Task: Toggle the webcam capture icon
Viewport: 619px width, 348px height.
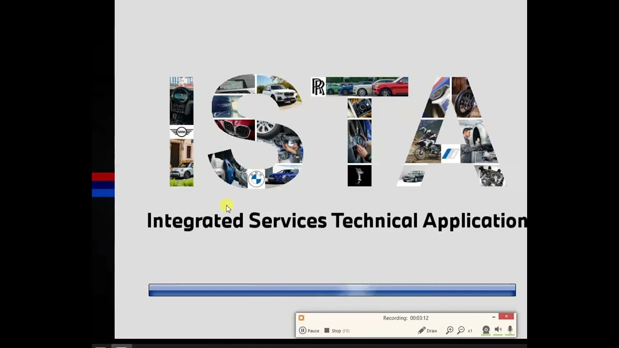Action: tap(486, 330)
